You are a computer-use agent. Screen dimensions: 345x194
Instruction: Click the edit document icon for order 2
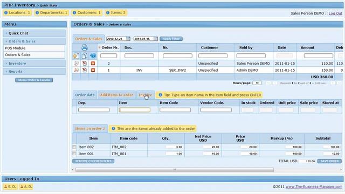(x=85, y=64)
